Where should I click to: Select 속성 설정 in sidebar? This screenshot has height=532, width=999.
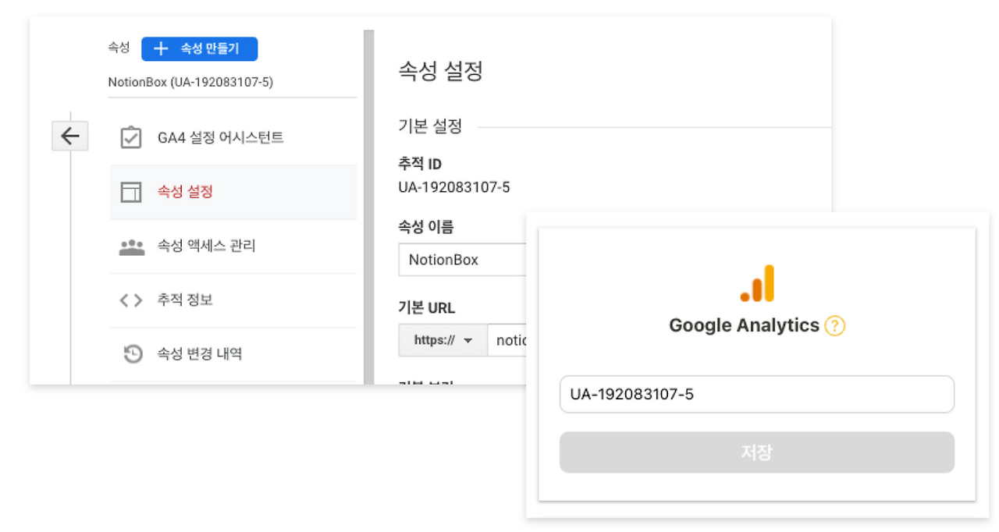(233, 192)
